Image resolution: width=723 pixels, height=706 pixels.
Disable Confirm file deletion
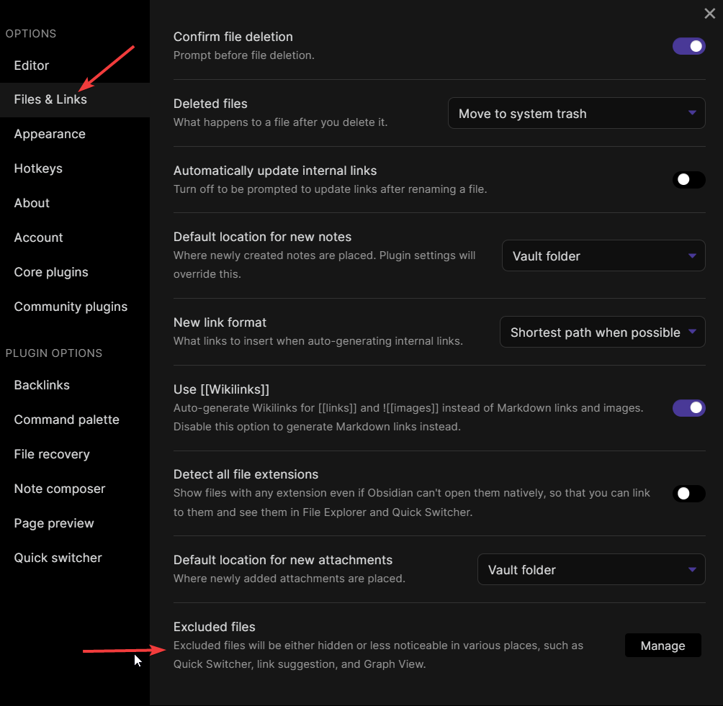pos(688,45)
